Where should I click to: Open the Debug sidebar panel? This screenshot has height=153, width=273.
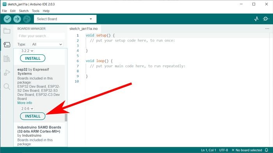[x=7, y=73]
